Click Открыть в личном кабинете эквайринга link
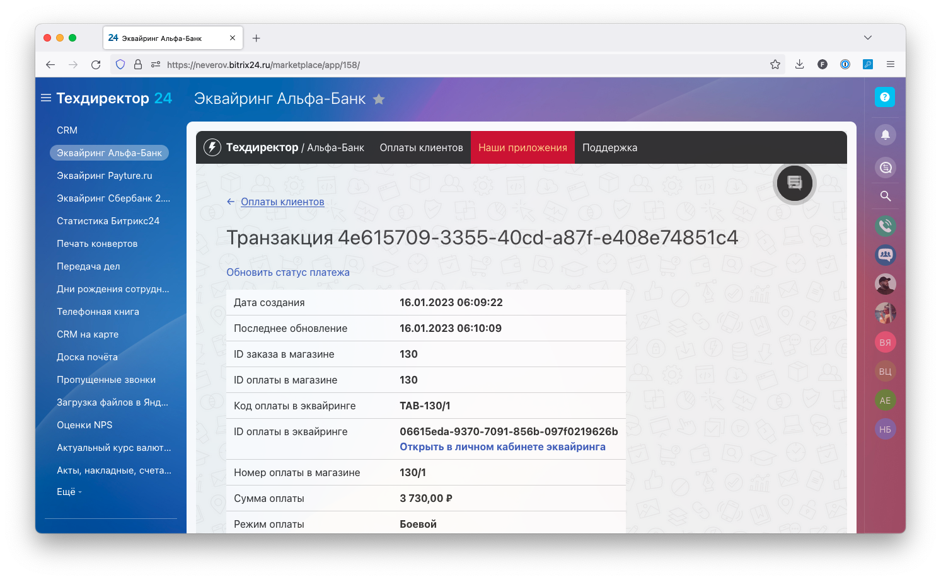Viewport: 941px width, 580px height. pyautogui.click(x=502, y=446)
